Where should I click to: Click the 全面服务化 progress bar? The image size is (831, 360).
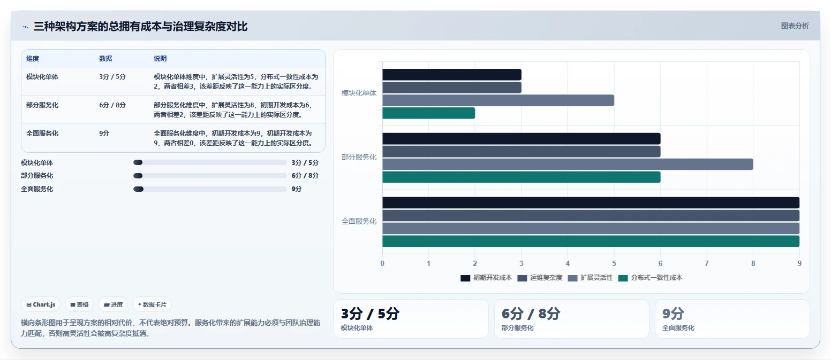click(x=210, y=189)
